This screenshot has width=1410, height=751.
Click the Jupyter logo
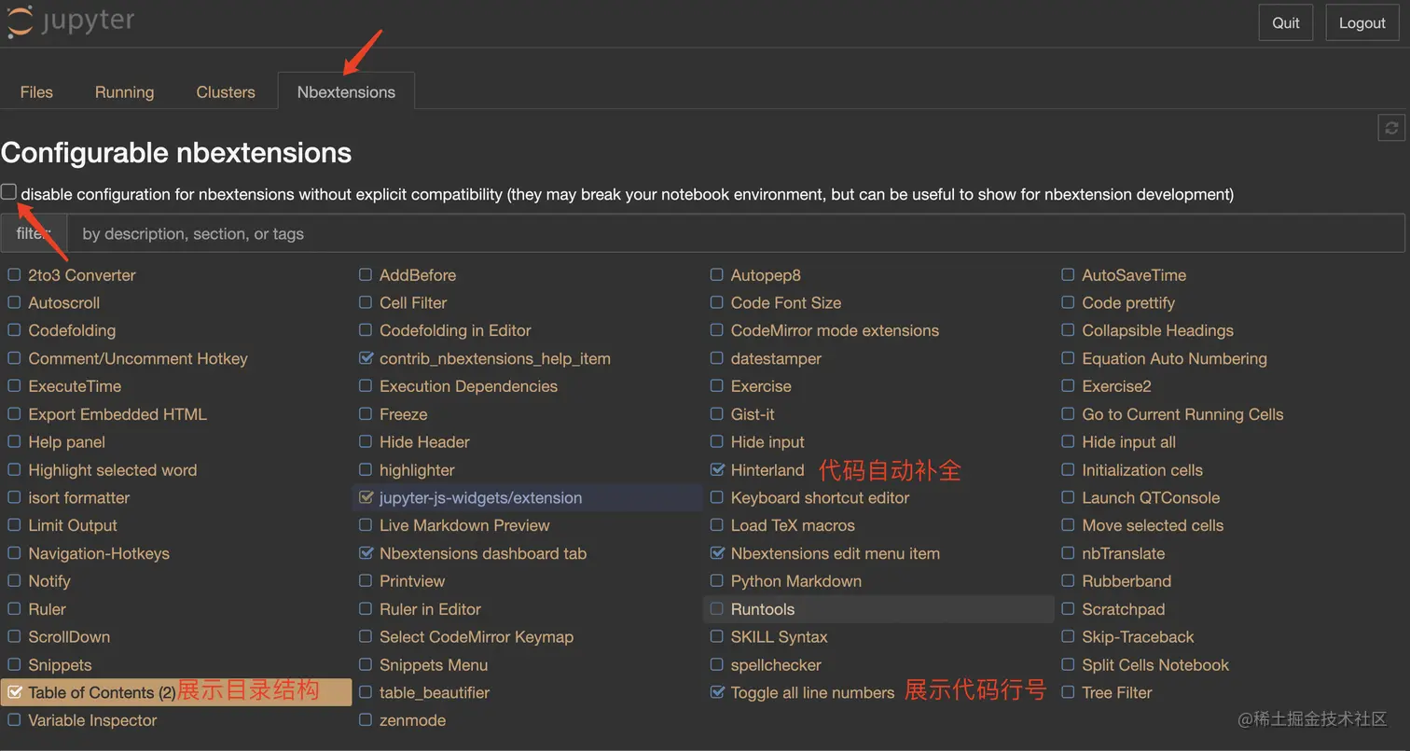[x=70, y=21]
